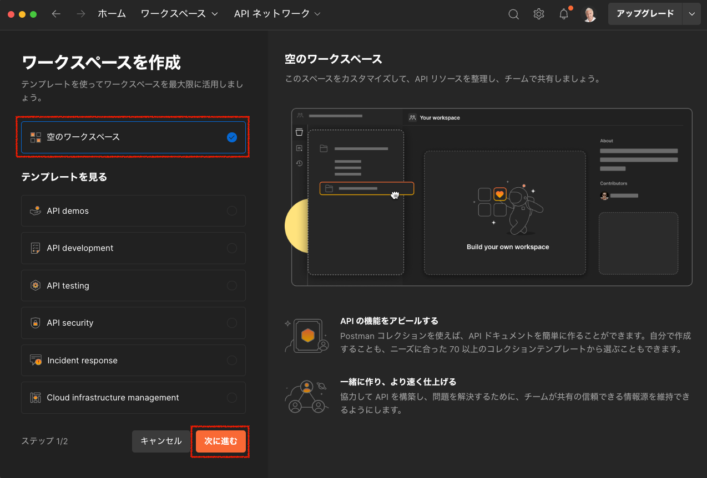707x478 pixels.
Task: Click the 一緒に作り、より速く仕上げる heading
Action: [398, 382]
